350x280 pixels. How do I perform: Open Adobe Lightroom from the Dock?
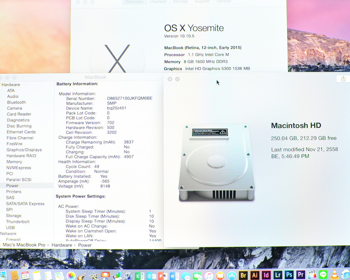click(x=278, y=275)
